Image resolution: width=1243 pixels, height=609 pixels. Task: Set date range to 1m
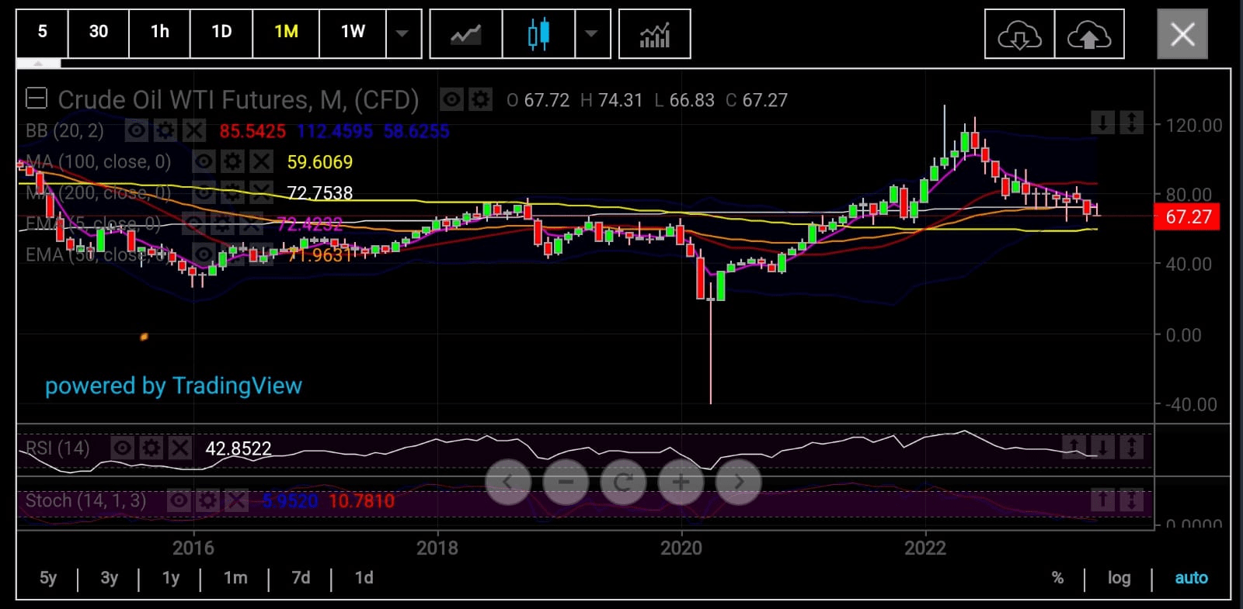click(x=235, y=578)
